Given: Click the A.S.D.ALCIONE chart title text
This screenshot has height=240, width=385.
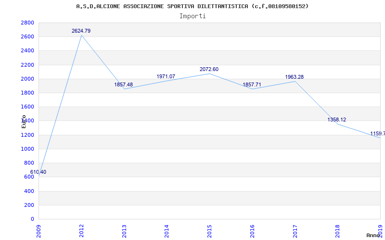Looking at the screenshot, I should [192, 6].
